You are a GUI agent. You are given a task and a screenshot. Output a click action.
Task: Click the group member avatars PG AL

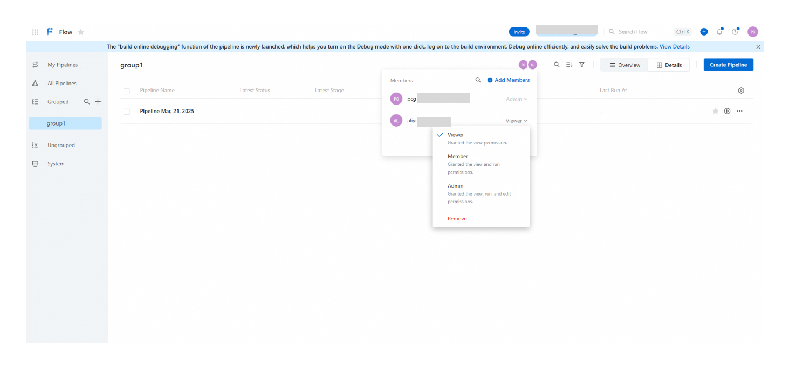(528, 65)
